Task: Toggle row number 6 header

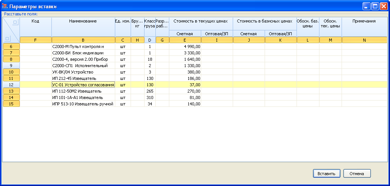Action: pyautogui.click(x=11, y=46)
